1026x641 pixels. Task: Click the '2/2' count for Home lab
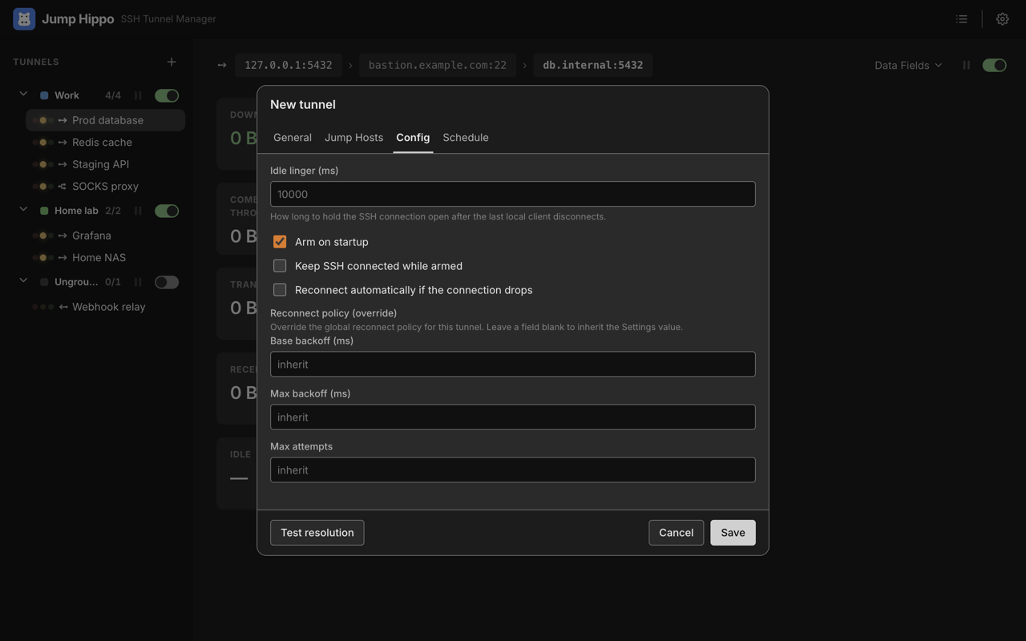click(x=113, y=211)
